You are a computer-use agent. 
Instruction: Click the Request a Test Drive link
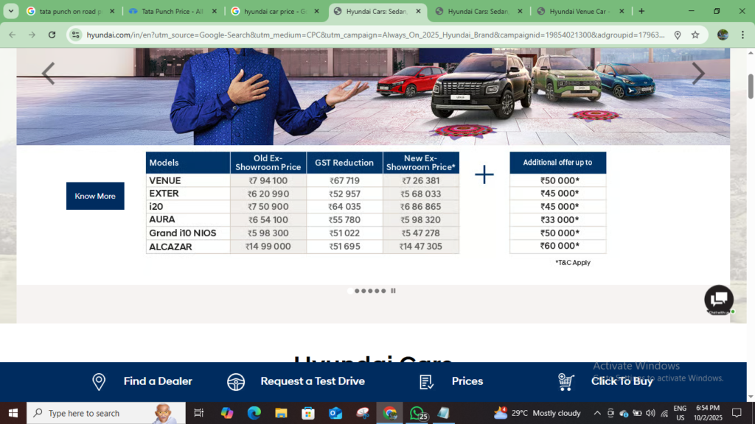(312, 381)
